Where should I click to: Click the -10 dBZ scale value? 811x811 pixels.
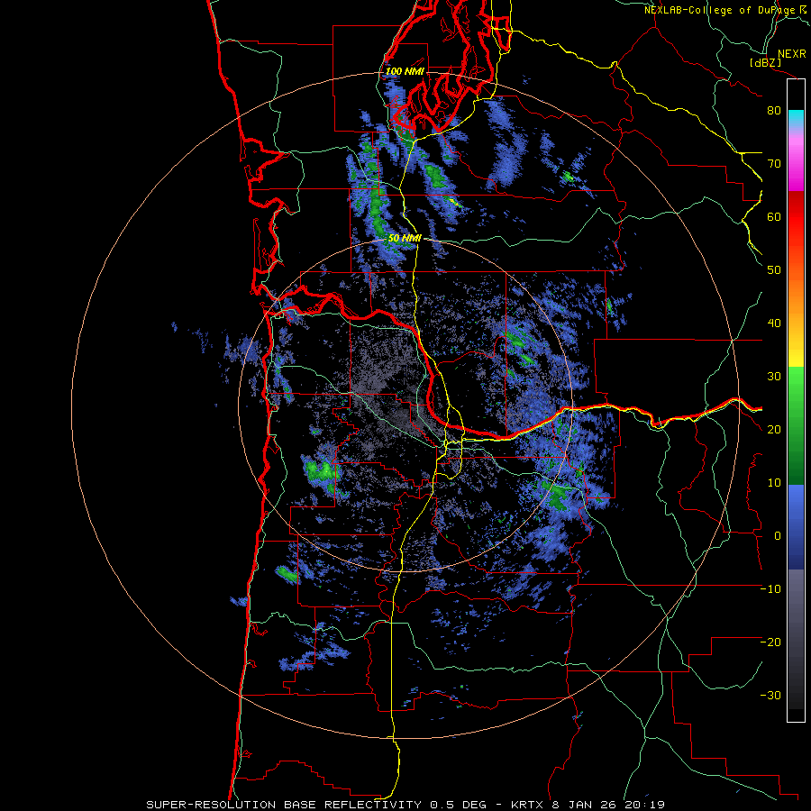[770, 589]
